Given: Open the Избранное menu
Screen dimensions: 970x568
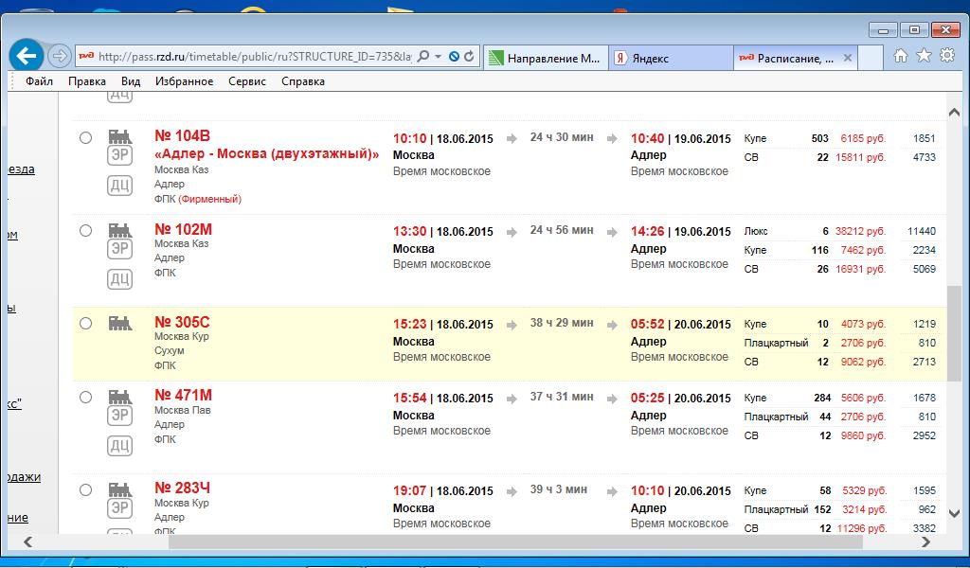Looking at the screenshot, I should [x=184, y=81].
